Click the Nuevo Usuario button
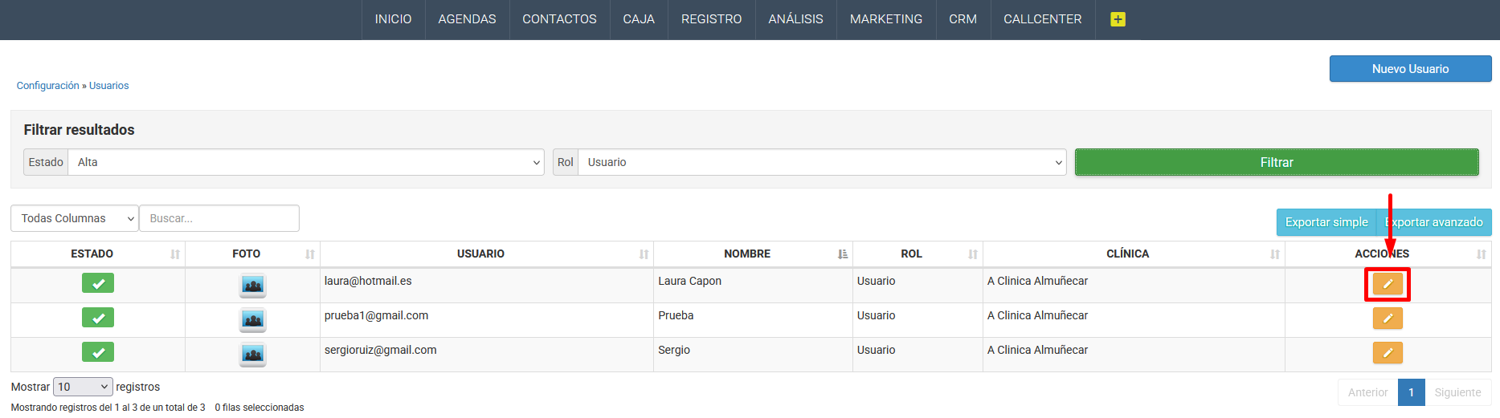This screenshot has height=418, width=1500. [x=1410, y=69]
